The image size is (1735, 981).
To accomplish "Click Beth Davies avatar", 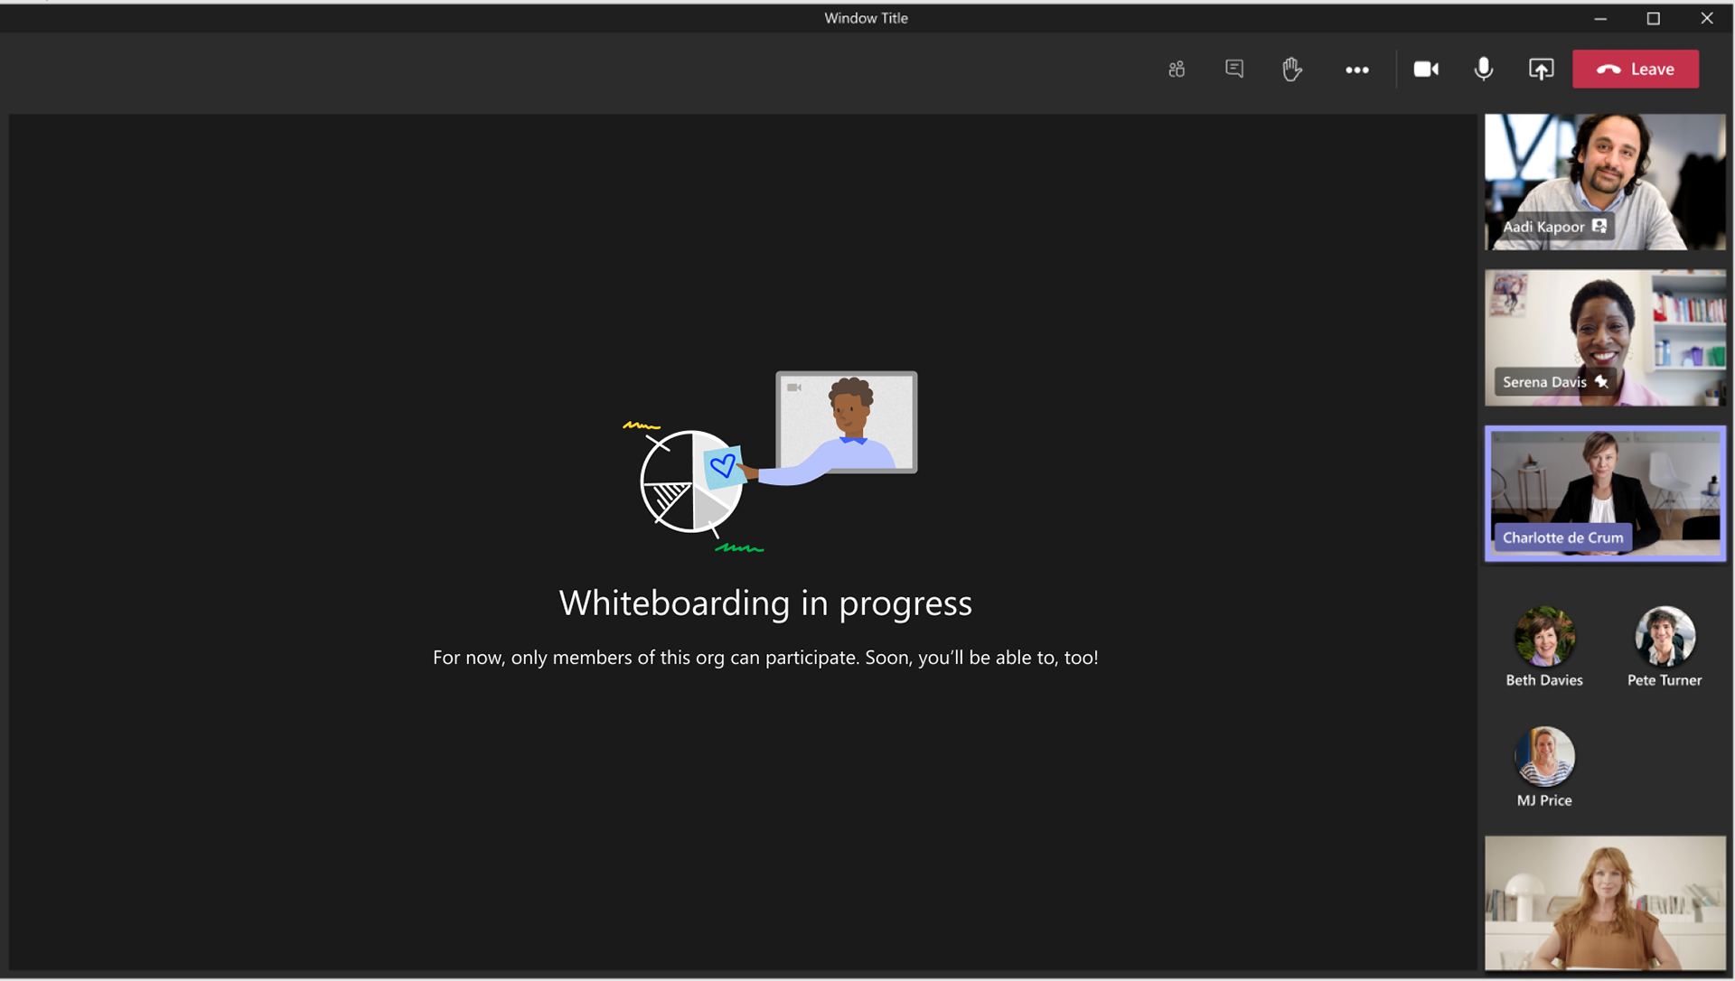I will [1544, 636].
